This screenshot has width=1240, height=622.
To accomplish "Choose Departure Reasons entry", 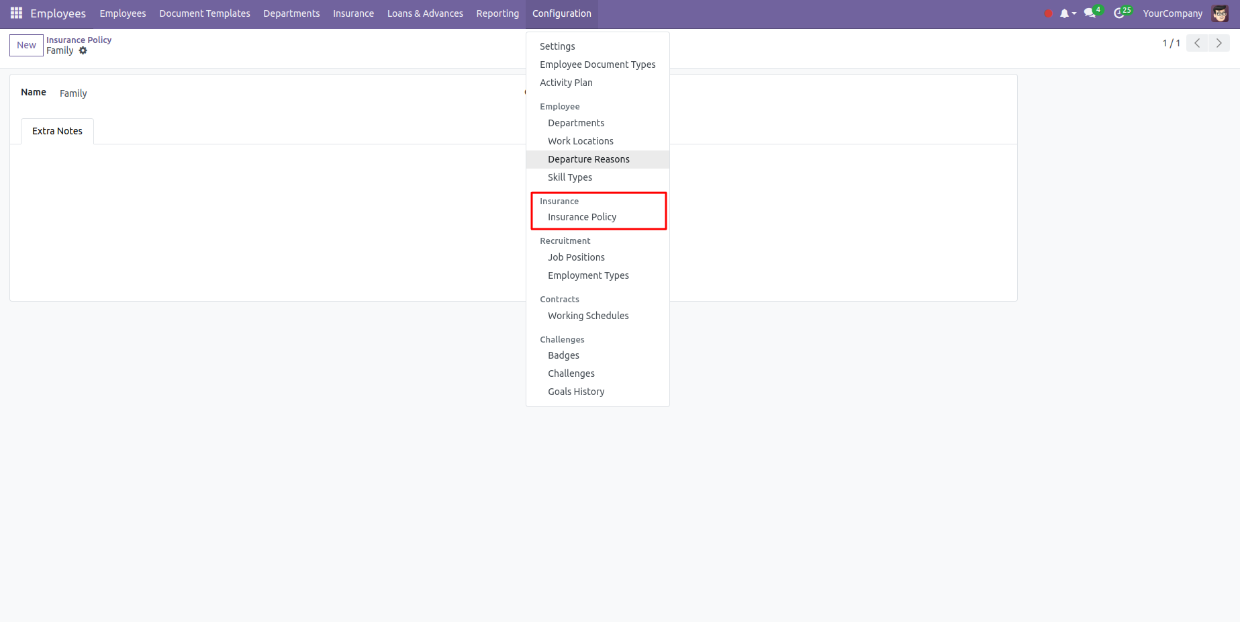I will point(598,159).
